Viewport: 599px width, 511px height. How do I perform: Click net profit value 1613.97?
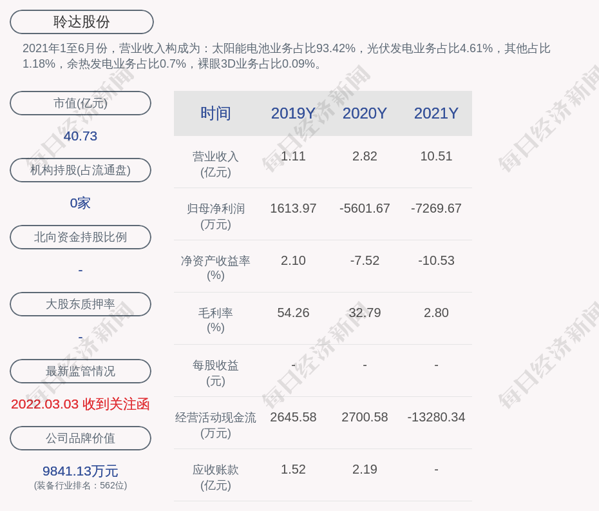click(x=293, y=208)
